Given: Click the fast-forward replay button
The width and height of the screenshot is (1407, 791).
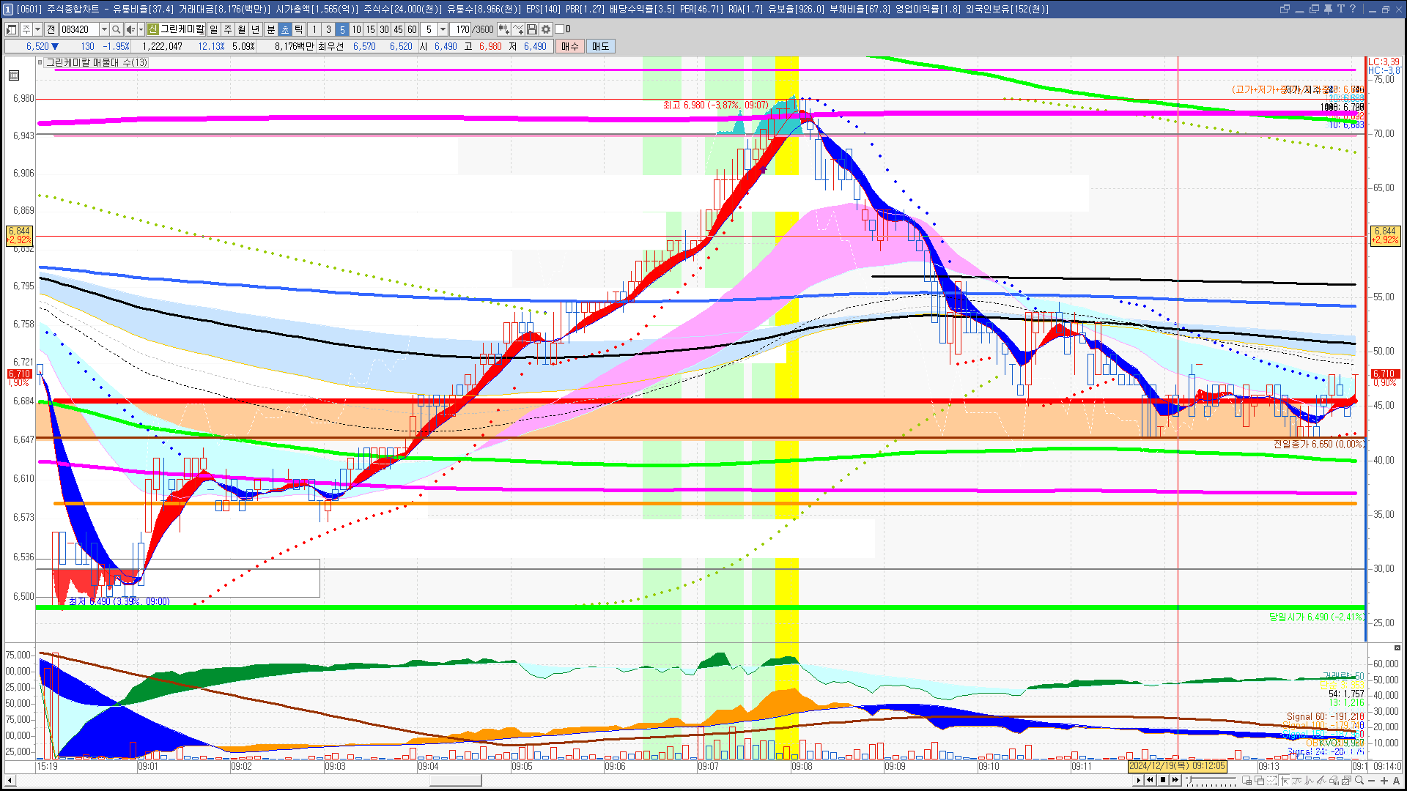Looking at the screenshot, I should (x=1175, y=780).
